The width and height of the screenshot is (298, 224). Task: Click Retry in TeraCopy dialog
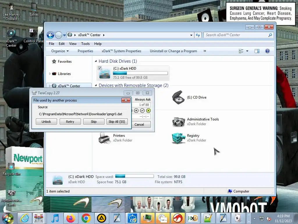(70, 122)
